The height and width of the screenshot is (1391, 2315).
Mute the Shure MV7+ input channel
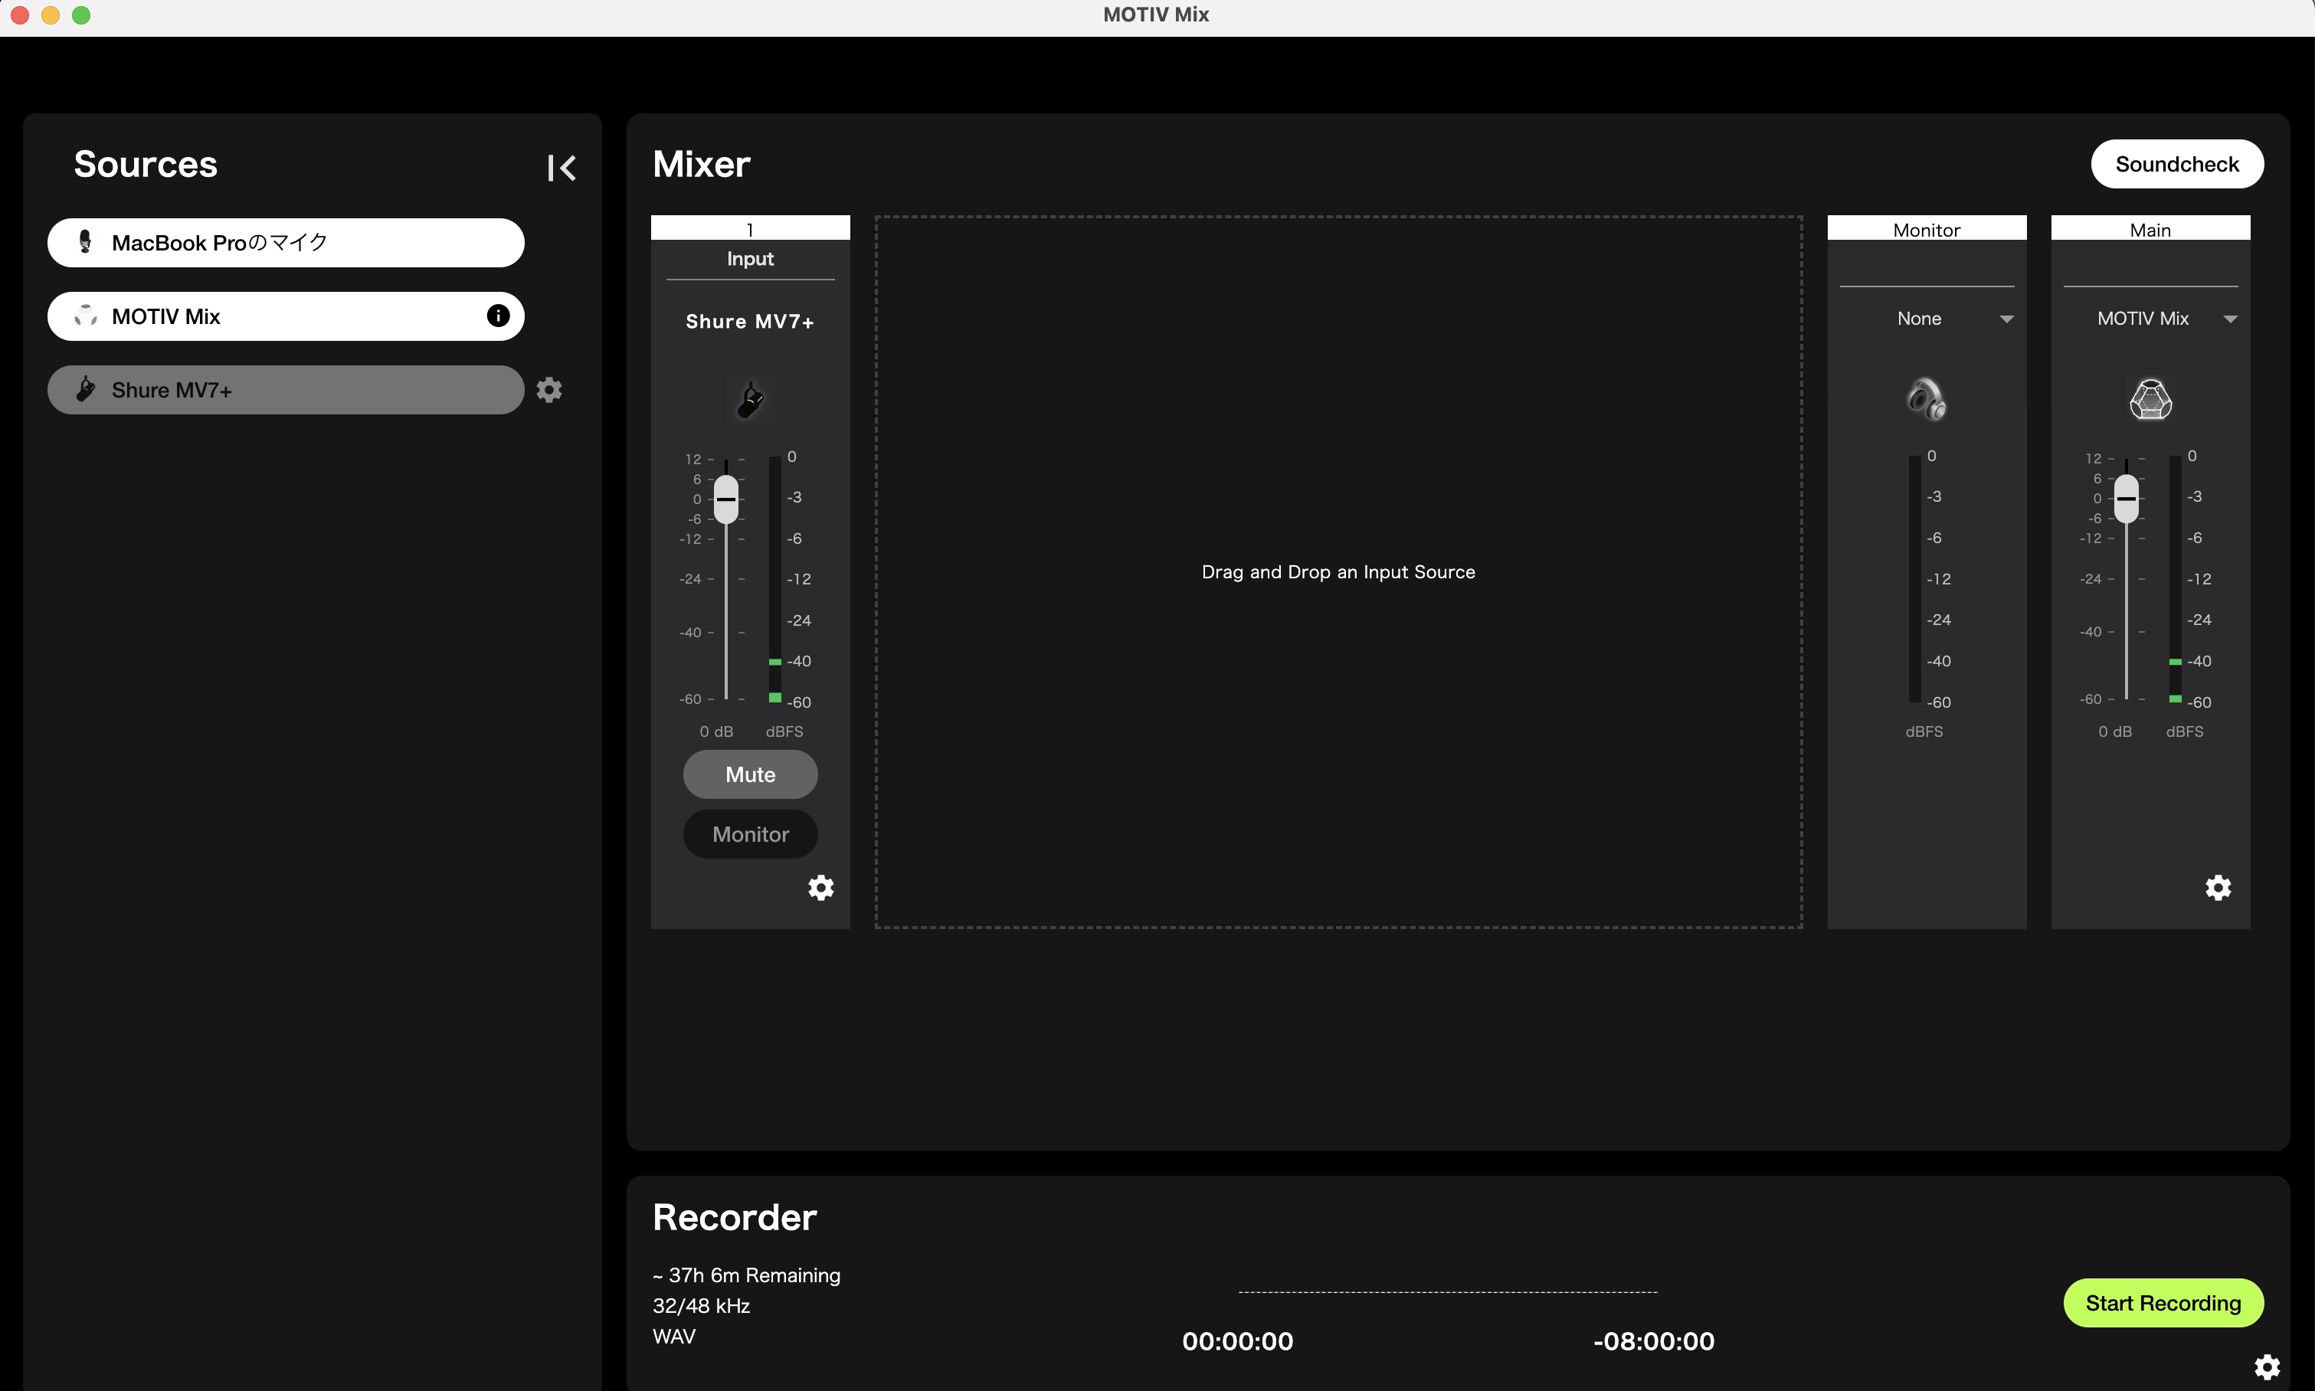(751, 774)
